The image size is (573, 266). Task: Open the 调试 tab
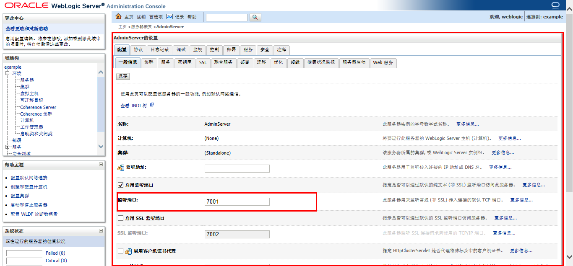pos(181,49)
